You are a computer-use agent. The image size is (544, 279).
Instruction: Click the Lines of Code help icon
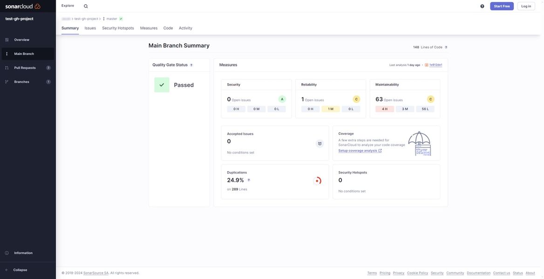tap(446, 47)
